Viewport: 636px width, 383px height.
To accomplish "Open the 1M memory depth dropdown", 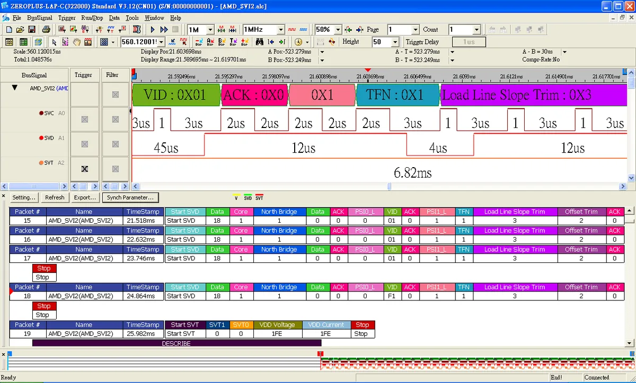I will [x=210, y=30].
